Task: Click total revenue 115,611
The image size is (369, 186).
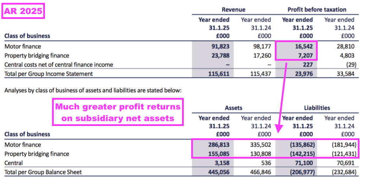Action: click(x=219, y=74)
